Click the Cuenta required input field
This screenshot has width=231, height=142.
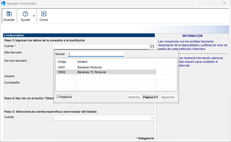(101, 47)
